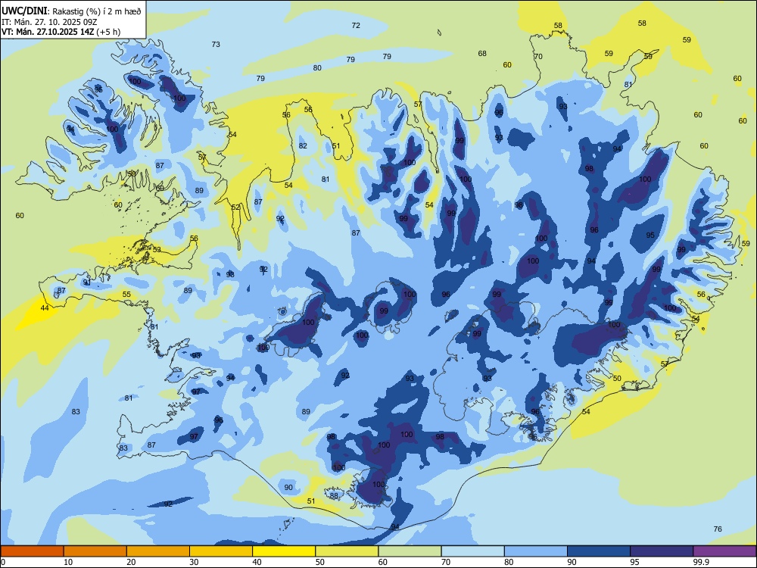
Task: Click the 99.9 legend scale label
Action: 701,562
